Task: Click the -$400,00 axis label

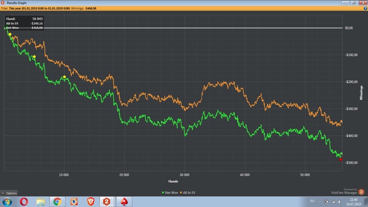Action: 351,136
